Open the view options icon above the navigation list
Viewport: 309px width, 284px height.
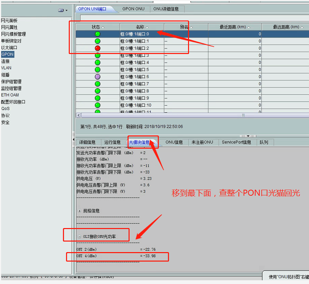click(x=62, y=11)
